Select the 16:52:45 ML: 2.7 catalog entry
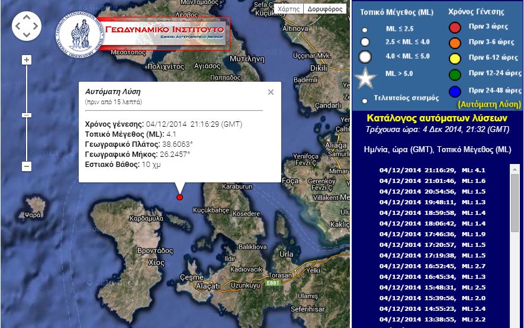Screen dimensions: 524x328 [432, 266]
